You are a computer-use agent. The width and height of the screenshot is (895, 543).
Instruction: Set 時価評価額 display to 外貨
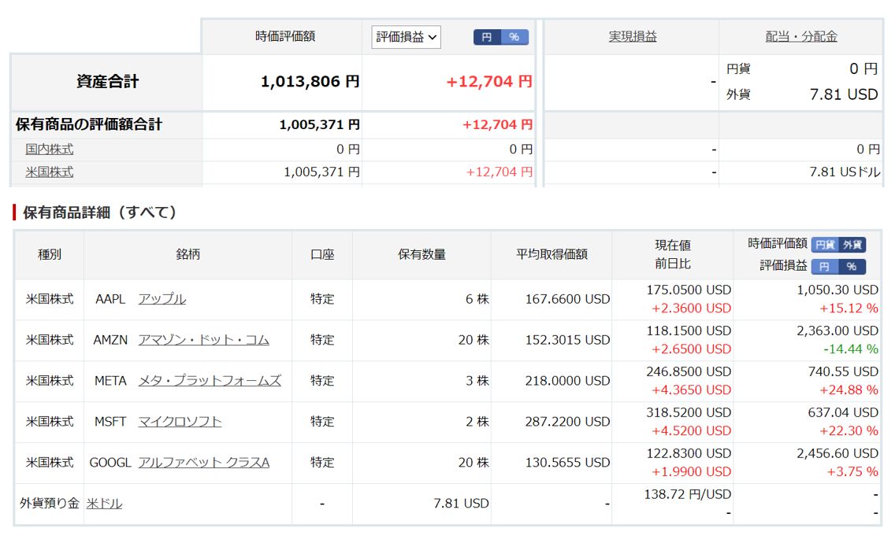(852, 245)
